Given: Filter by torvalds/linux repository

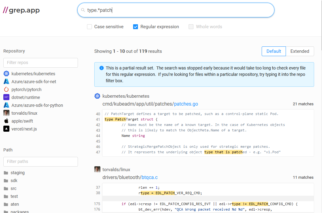Looking at the screenshot, I should 25,113.
